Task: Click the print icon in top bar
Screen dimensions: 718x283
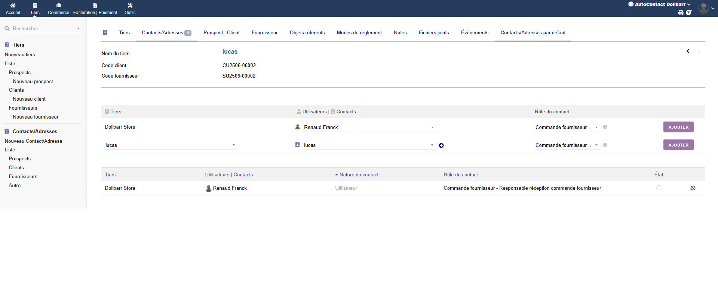Action: click(x=681, y=13)
